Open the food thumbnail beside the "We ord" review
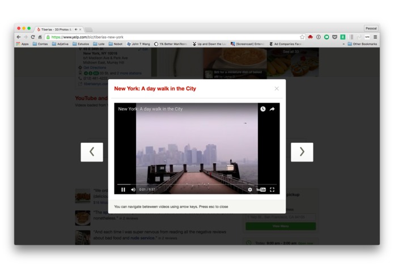This screenshot has height=280, width=394. pos(83,196)
